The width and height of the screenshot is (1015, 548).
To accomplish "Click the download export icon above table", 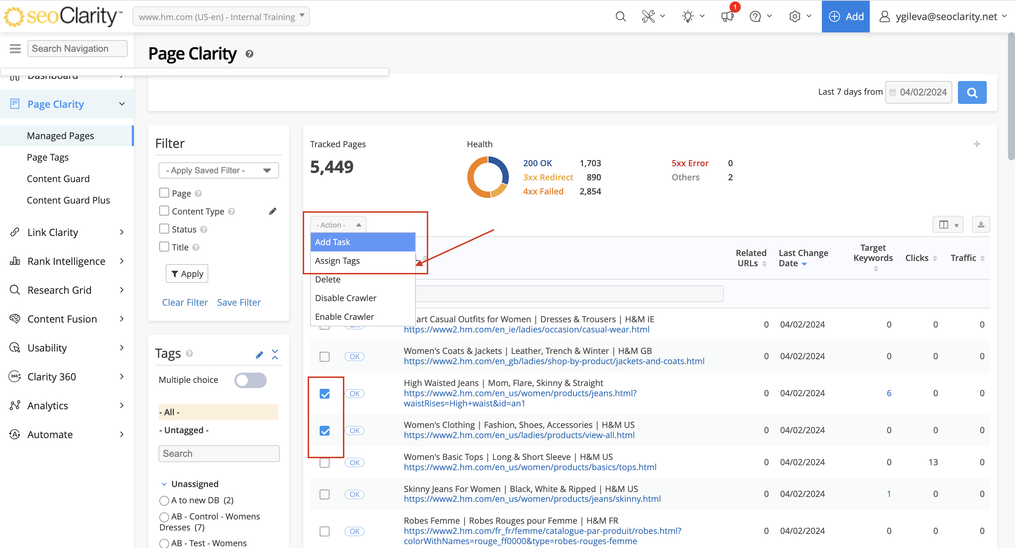I will click(x=980, y=225).
